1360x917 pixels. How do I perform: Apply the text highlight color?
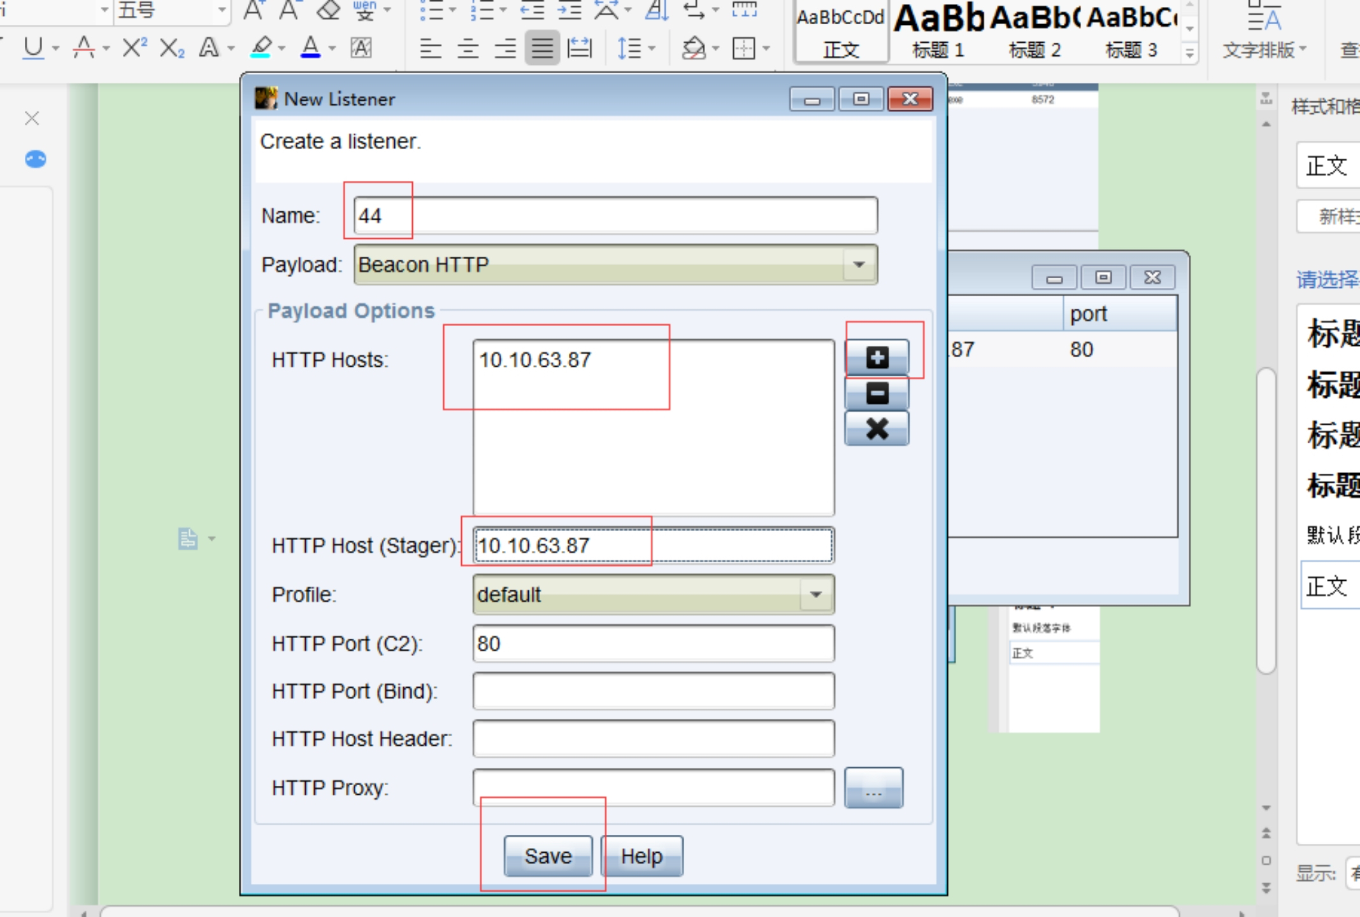coord(261,48)
